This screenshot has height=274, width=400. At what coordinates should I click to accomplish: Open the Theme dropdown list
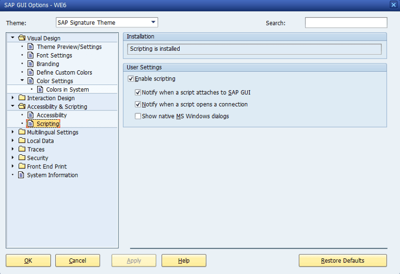(x=153, y=22)
